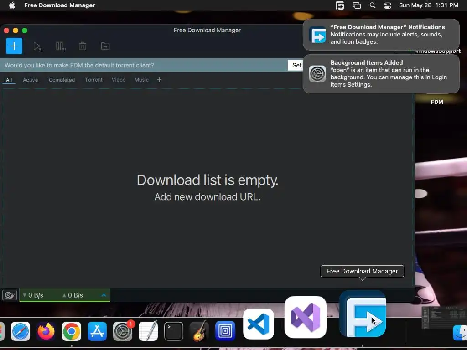Open TextEdit from the Dock

[148, 331]
